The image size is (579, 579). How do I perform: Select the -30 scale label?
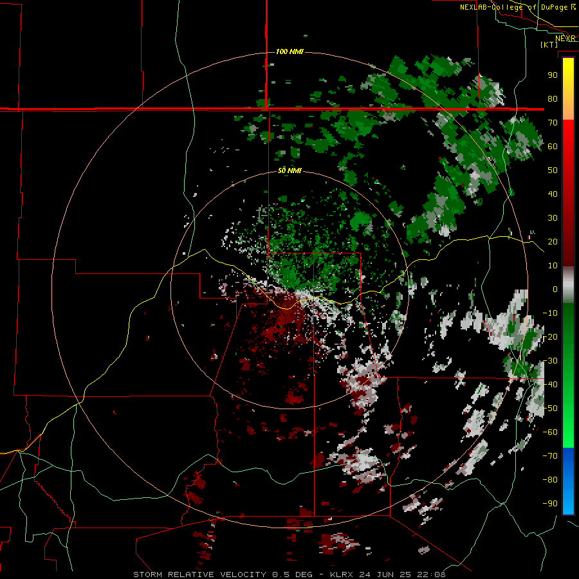pyautogui.click(x=550, y=361)
